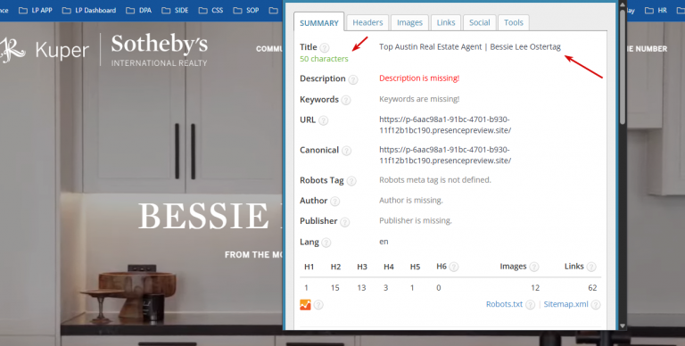The image size is (685, 346).
Task: Click the help icon beside Robots Tag
Action: [x=351, y=181]
